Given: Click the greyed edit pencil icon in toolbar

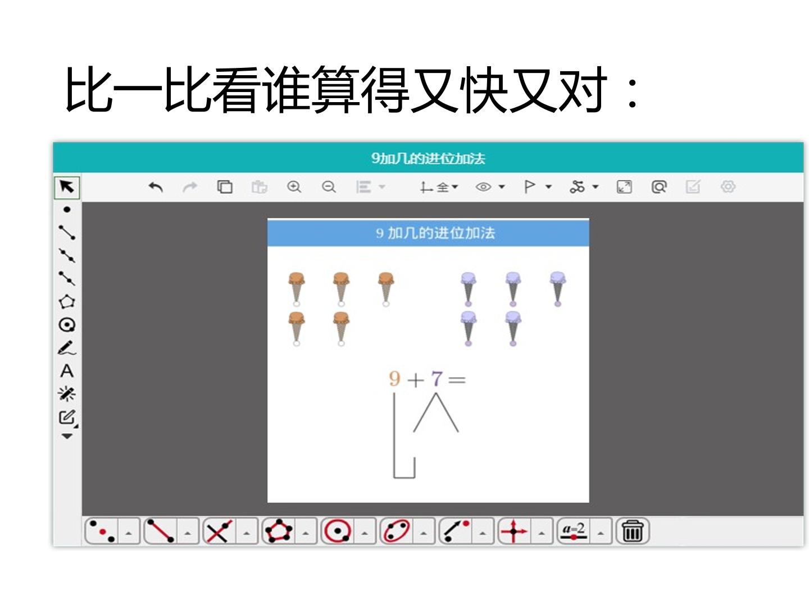Looking at the screenshot, I should click(693, 187).
